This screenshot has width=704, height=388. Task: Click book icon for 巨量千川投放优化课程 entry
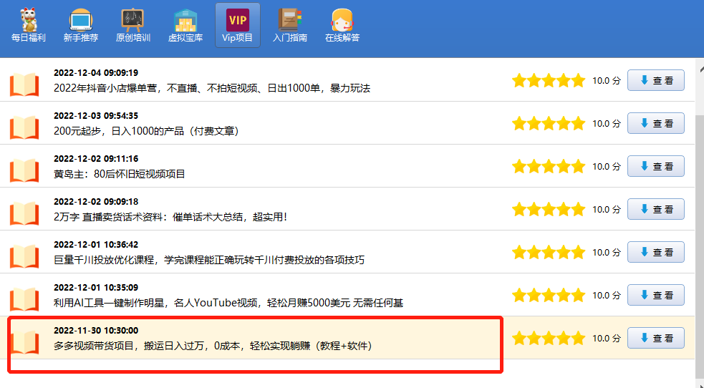(24, 257)
